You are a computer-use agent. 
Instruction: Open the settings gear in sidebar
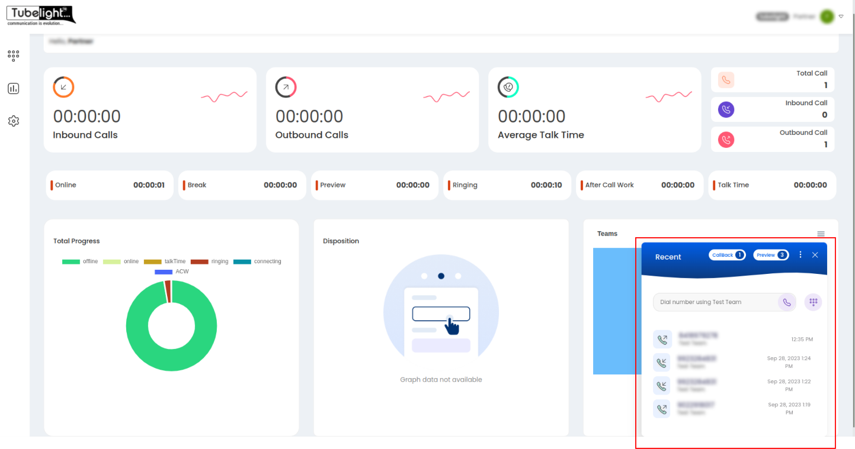[14, 121]
